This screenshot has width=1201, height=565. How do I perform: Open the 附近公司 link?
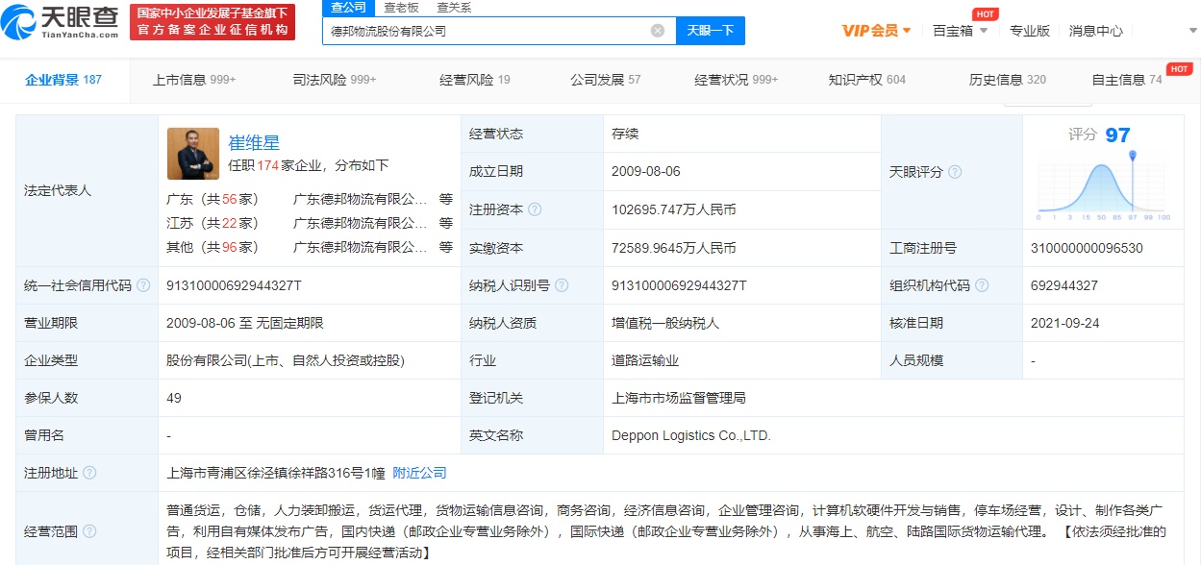click(x=420, y=473)
